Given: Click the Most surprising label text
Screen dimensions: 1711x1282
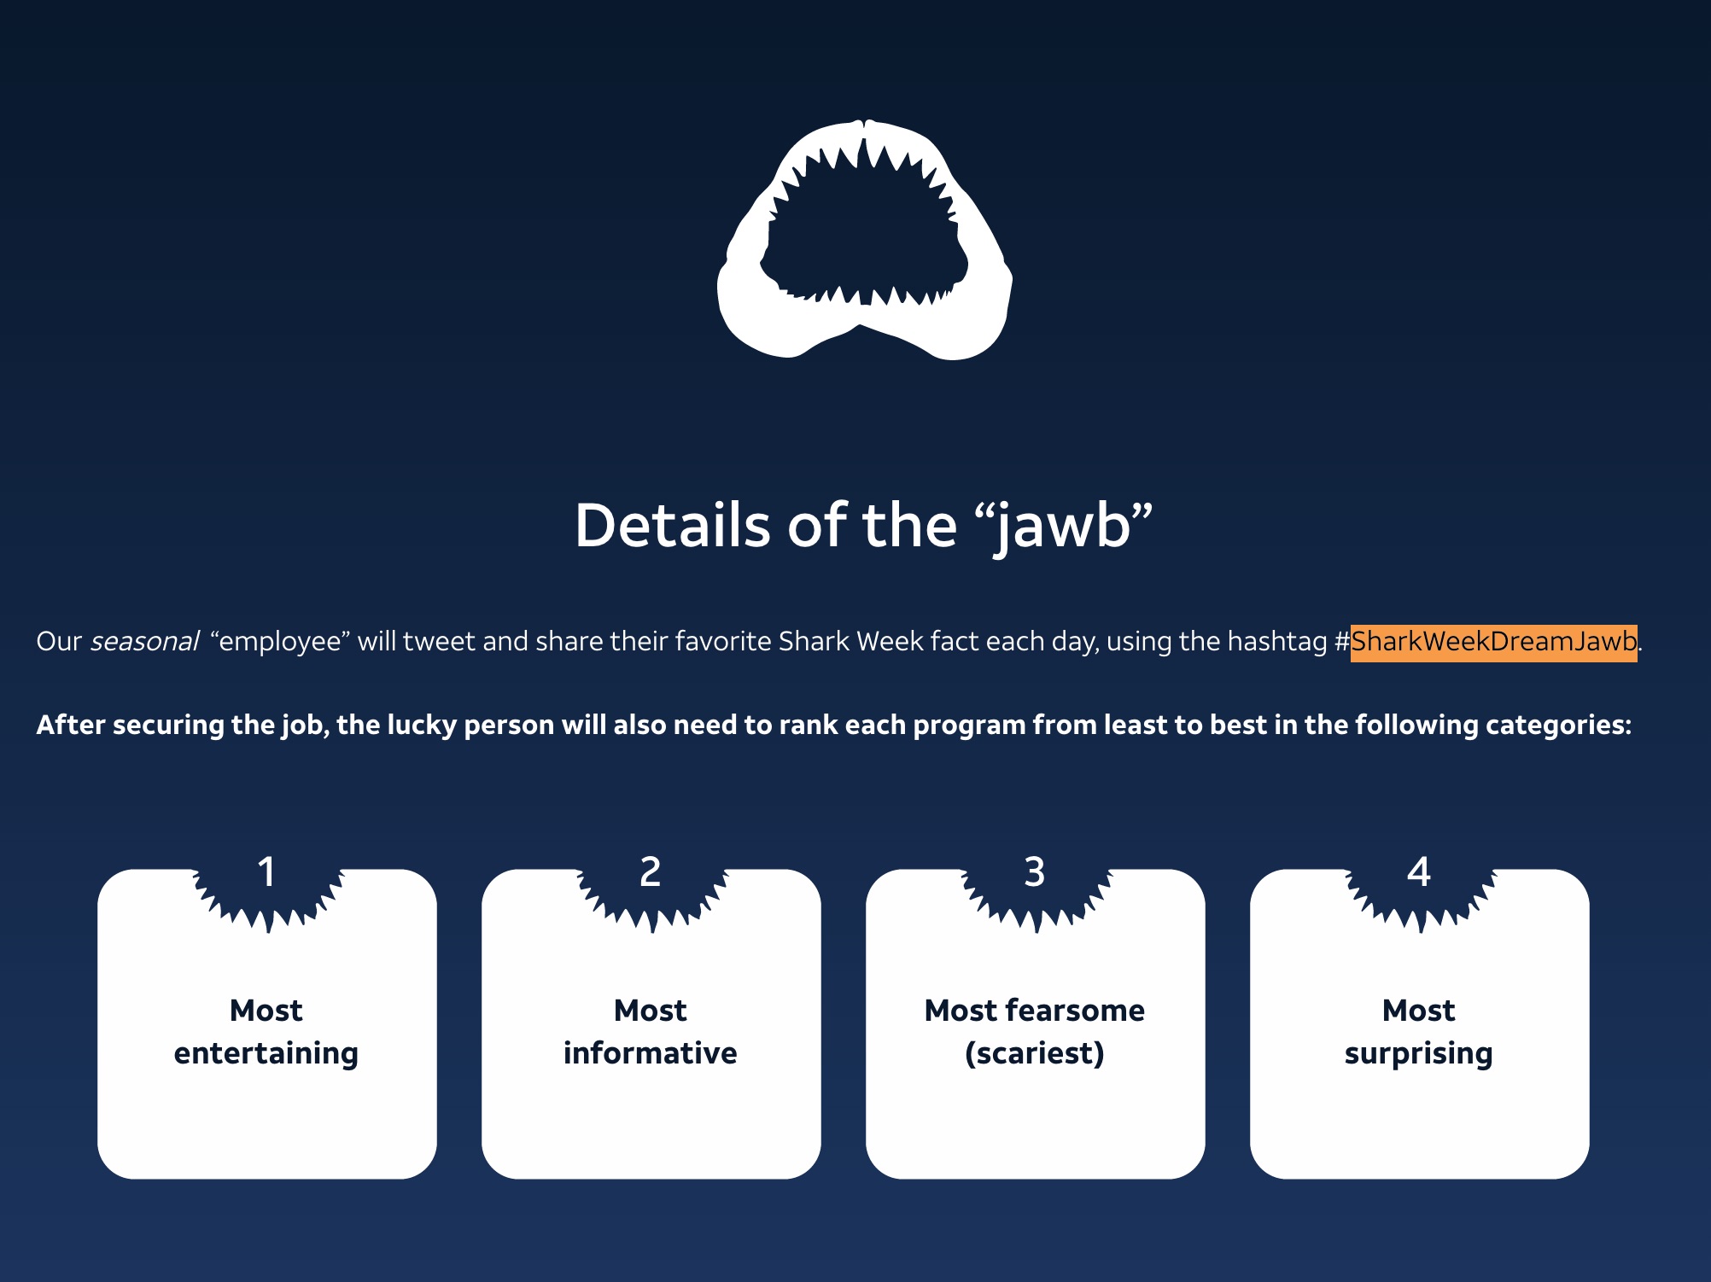Looking at the screenshot, I should [x=1419, y=1031].
